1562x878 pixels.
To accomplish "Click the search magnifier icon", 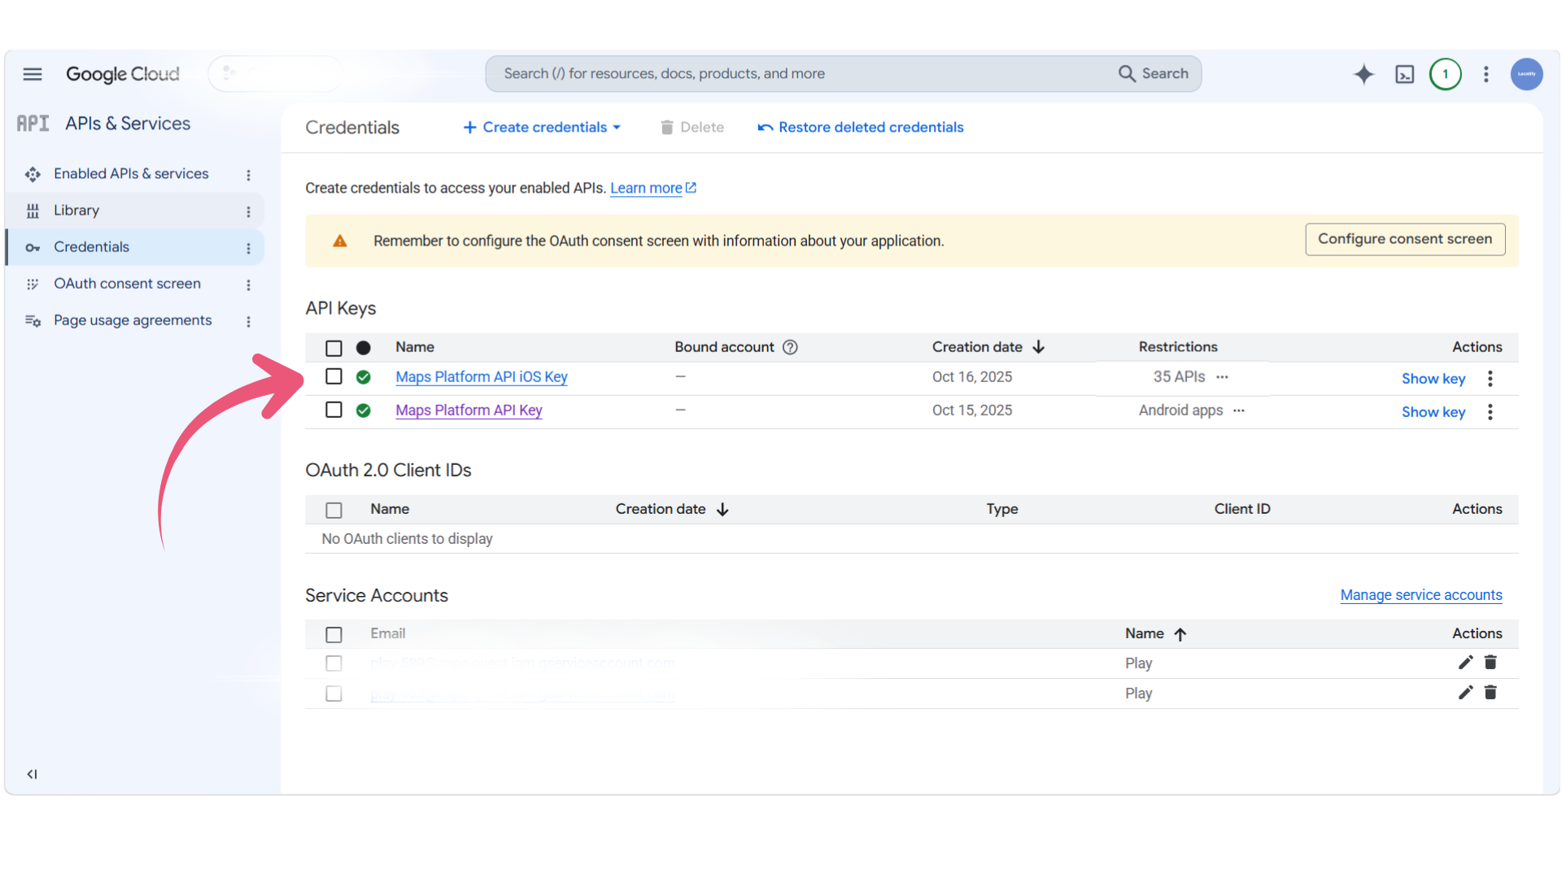I will pyautogui.click(x=1127, y=73).
